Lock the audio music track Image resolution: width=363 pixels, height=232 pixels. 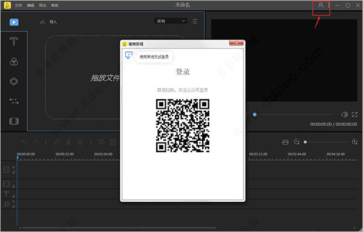point(13,207)
